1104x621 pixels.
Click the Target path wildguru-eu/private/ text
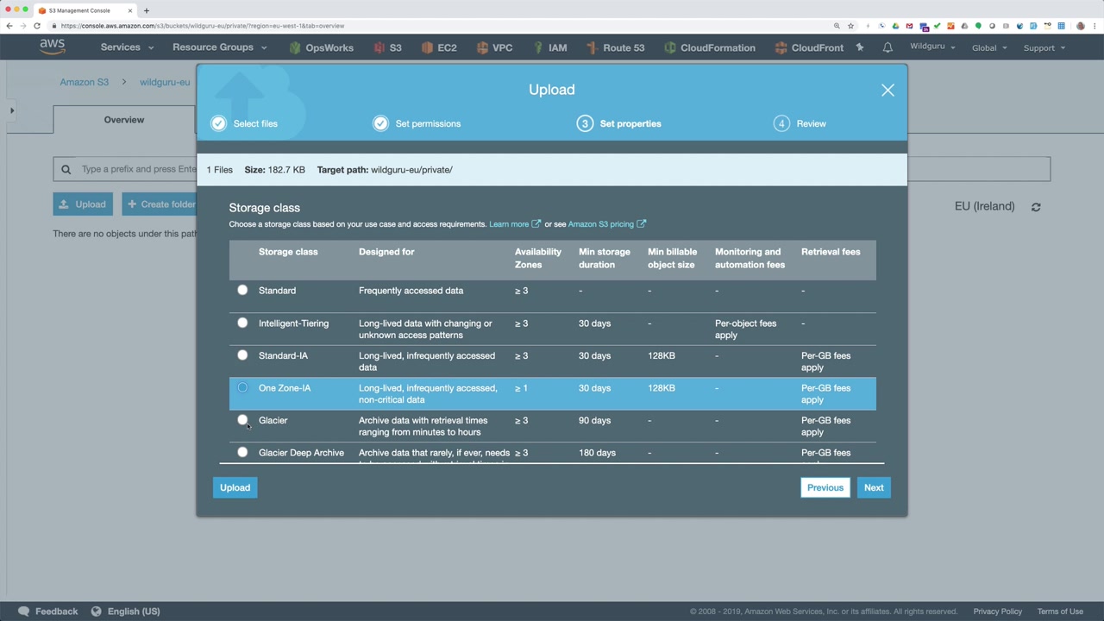point(385,170)
